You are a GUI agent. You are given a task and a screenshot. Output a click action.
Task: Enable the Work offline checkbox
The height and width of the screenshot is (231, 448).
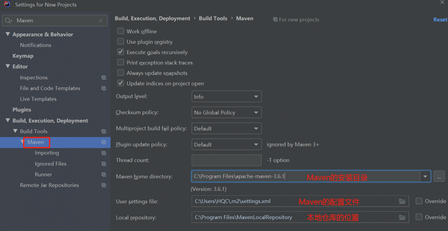tap(121, 31)
